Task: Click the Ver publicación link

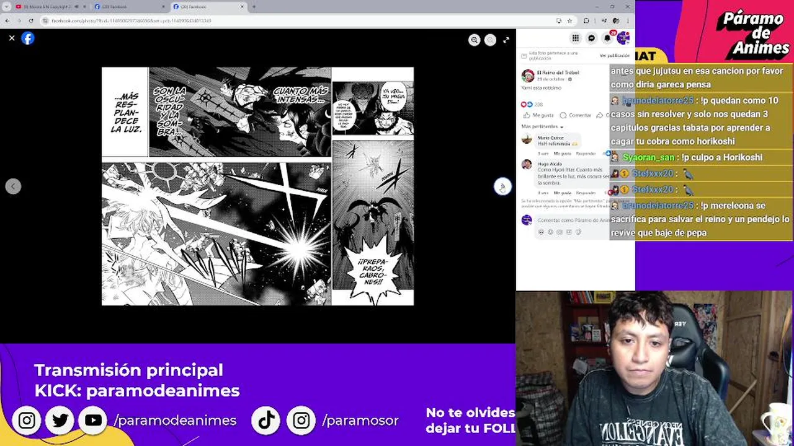Action: point(615,55)
